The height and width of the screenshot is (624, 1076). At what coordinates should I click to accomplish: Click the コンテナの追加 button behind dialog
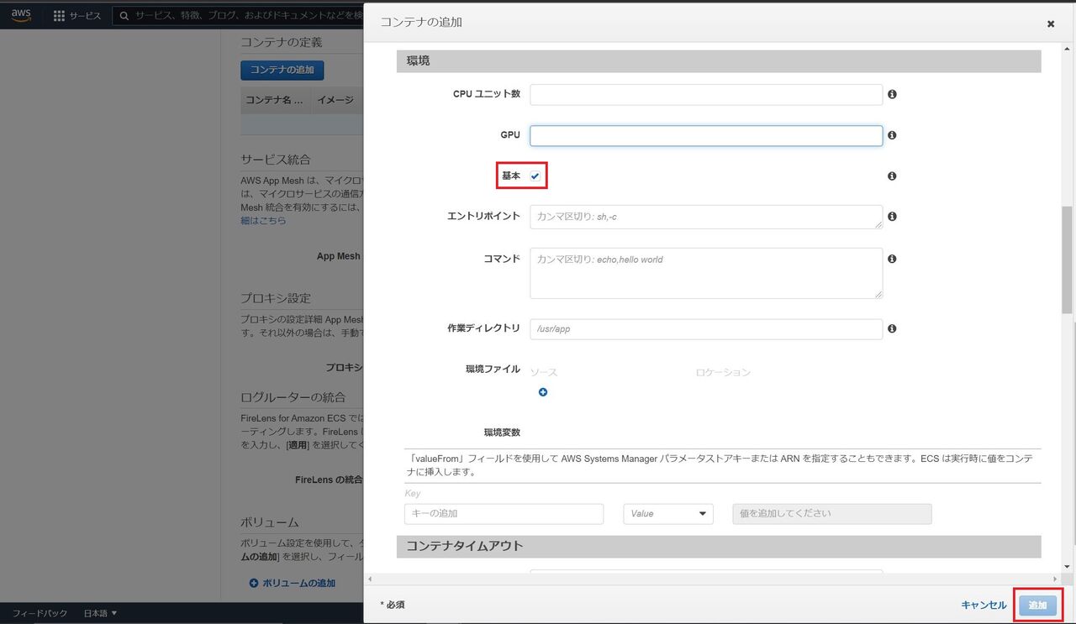282,70
